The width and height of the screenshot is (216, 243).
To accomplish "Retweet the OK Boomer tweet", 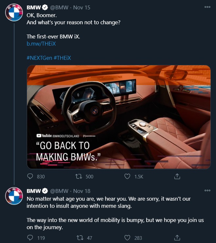I will [79, 176].
